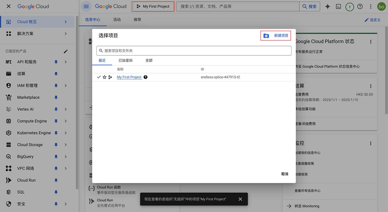Click the 搜索项目和文件夹 search field

(194, 51)
